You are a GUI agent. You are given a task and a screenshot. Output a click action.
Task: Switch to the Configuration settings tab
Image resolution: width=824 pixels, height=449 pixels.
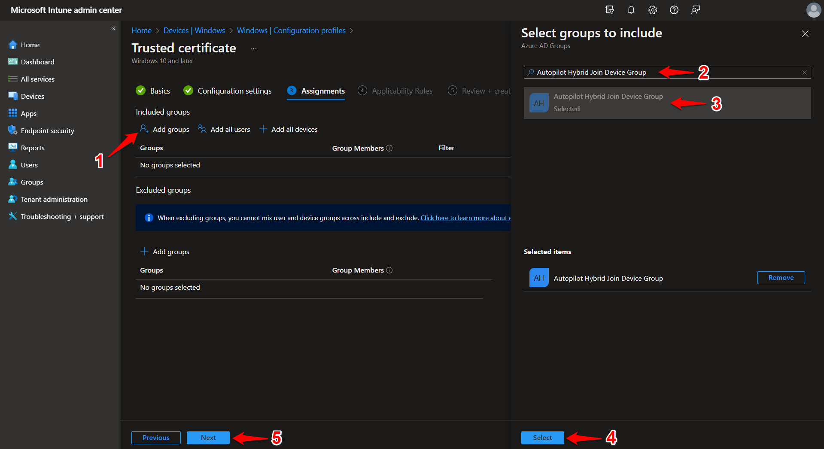pyautogui.click(x=234, y=91)
